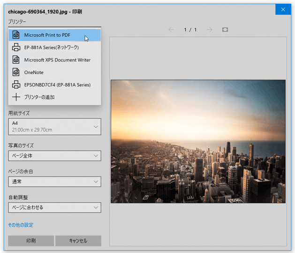
Task: Click the Microsoft XPS Document Writer icon
Action: tap(16, 60)
